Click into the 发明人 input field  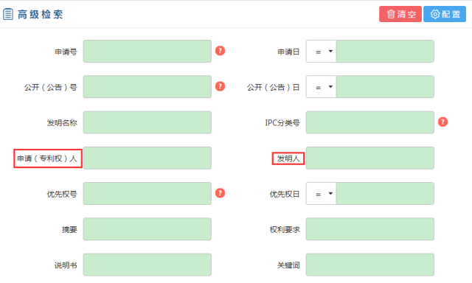coord(370,158)
